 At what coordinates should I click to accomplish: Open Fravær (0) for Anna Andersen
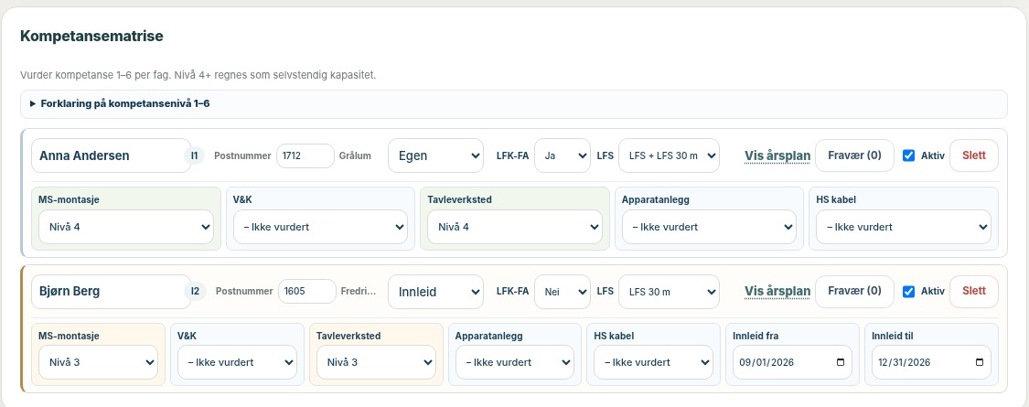[x=854, y=155]
